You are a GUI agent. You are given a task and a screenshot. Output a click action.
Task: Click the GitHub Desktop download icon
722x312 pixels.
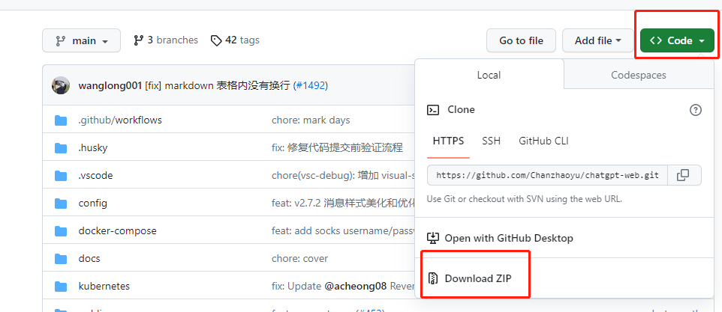[x=433, y=239]
